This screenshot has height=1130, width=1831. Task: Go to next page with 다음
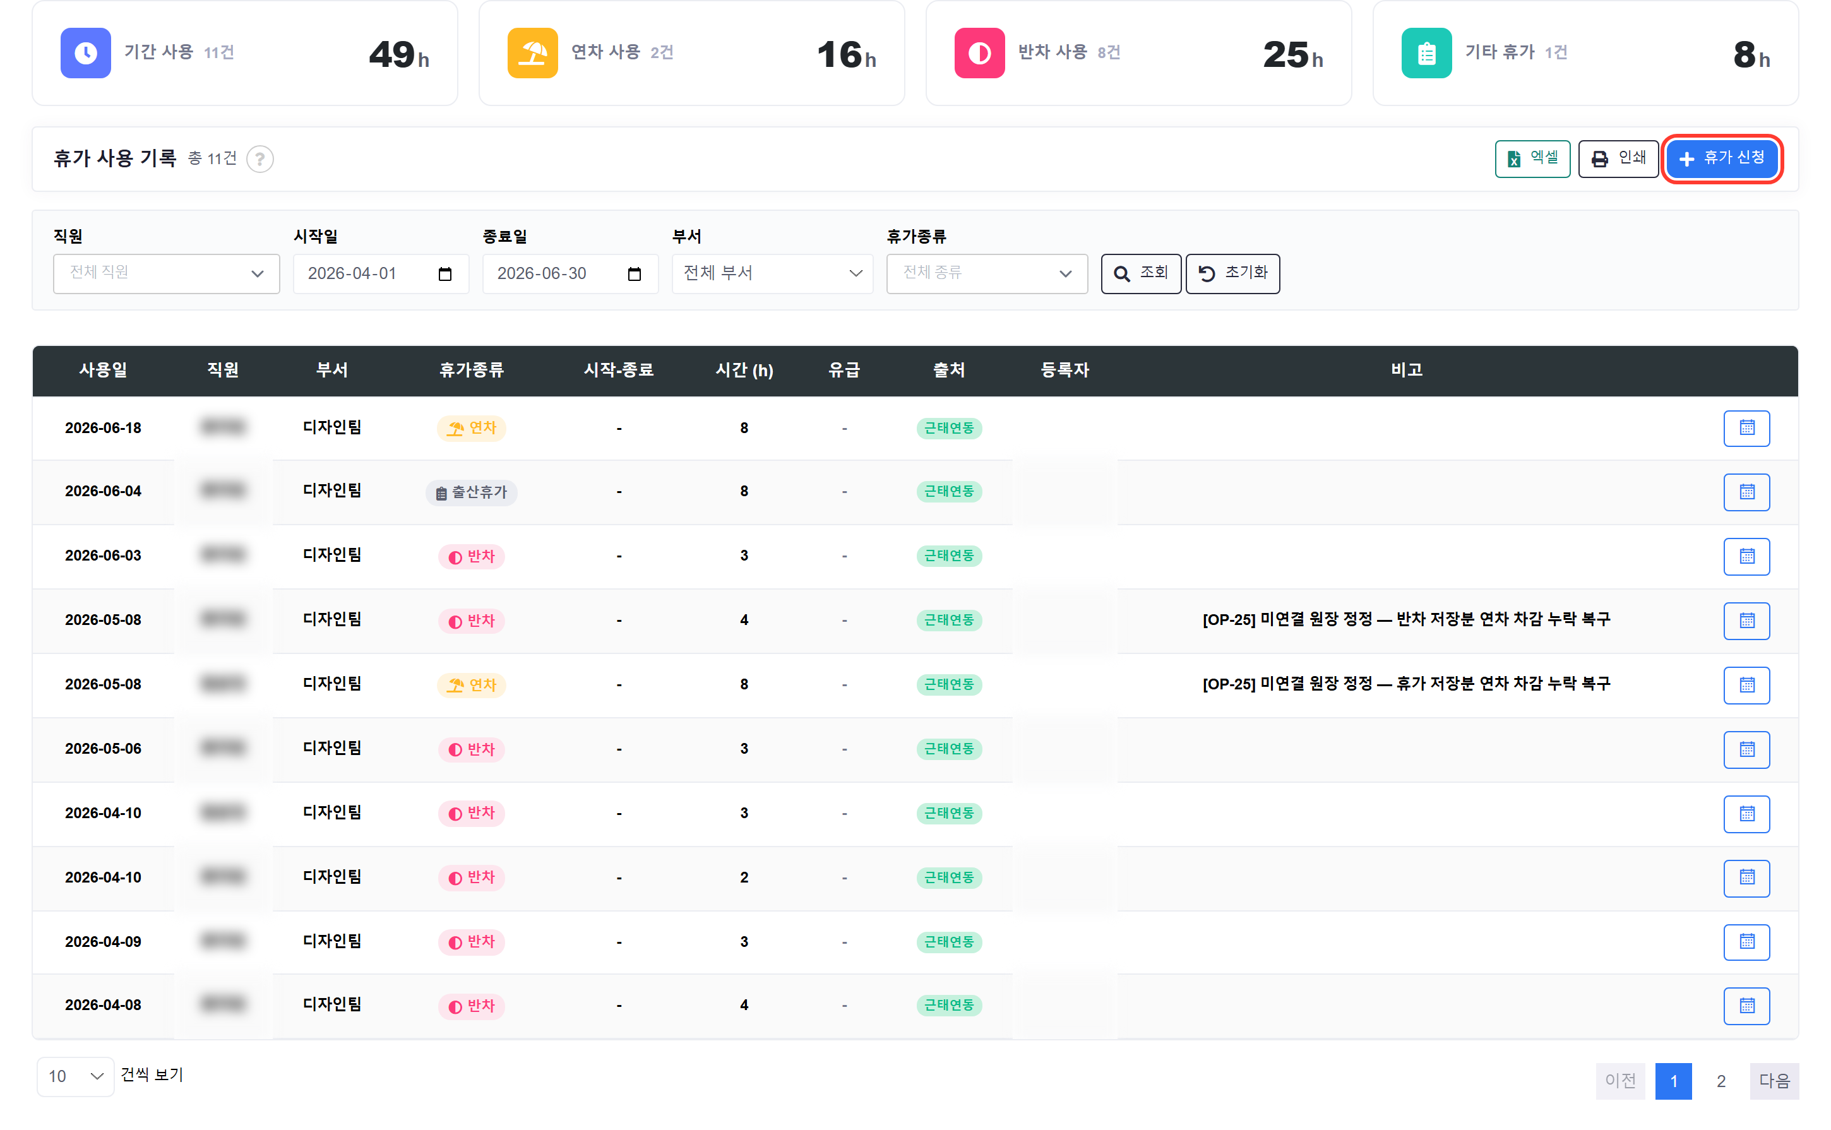[x=1774, y=1081]
